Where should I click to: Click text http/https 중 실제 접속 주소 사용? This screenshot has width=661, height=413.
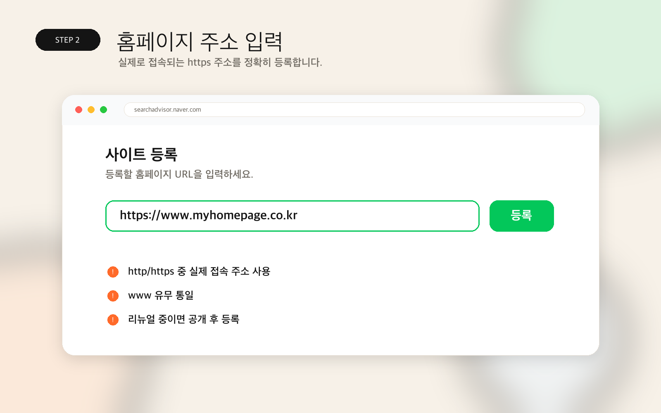(199, 271)
